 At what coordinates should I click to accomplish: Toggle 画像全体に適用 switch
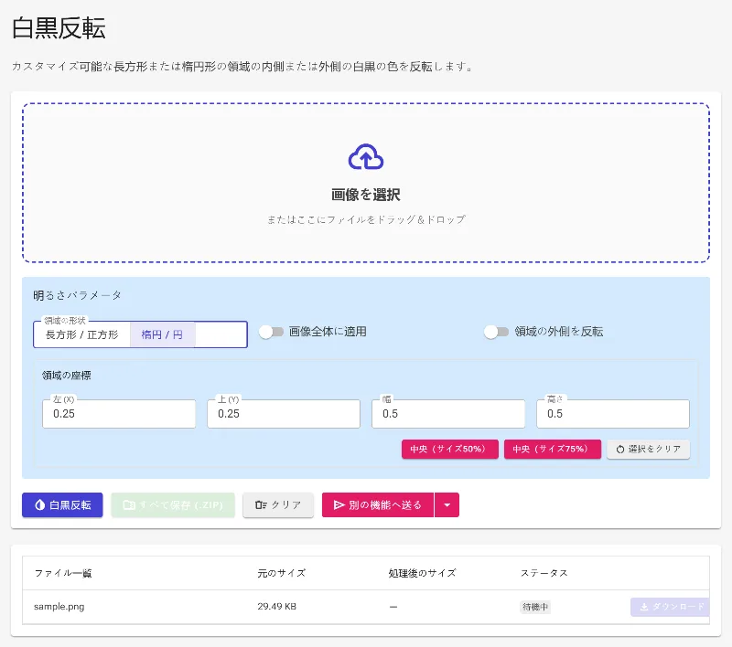[271, 332]
